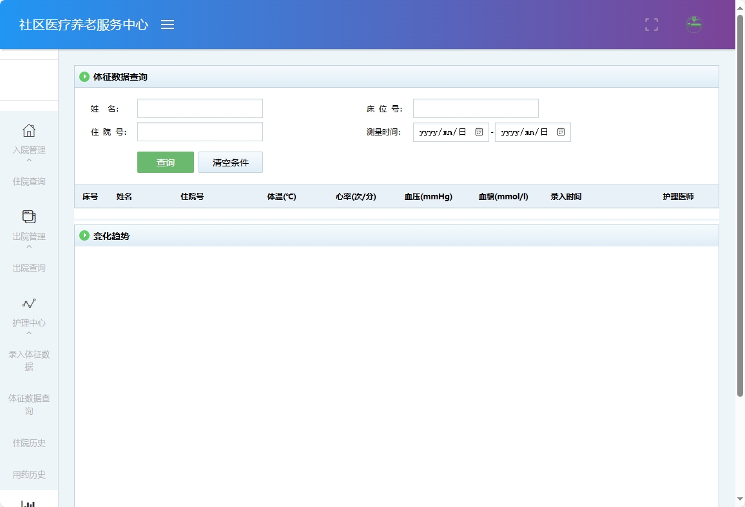Collapse the 出院管理 section chevron

click(x=28, y=246)
